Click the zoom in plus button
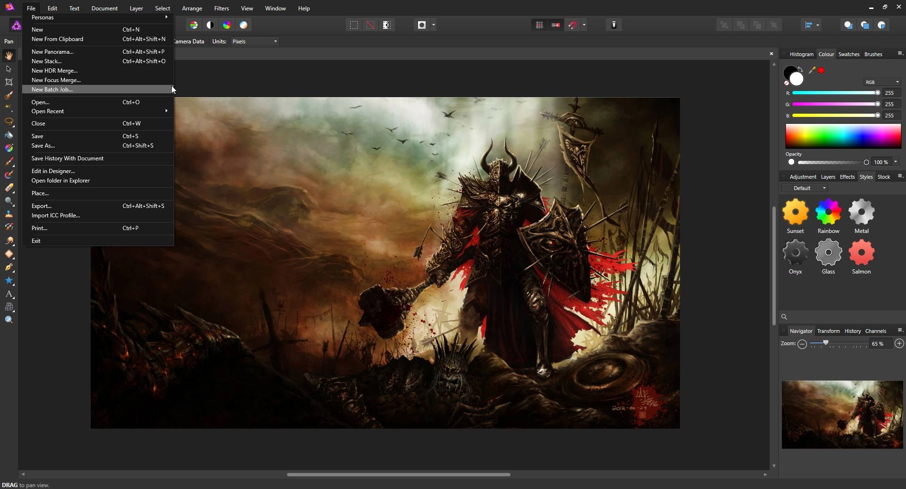 coord(899,344)
